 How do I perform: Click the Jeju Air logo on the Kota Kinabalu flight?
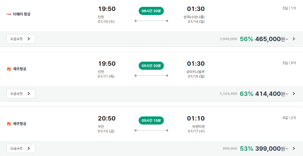9,69
